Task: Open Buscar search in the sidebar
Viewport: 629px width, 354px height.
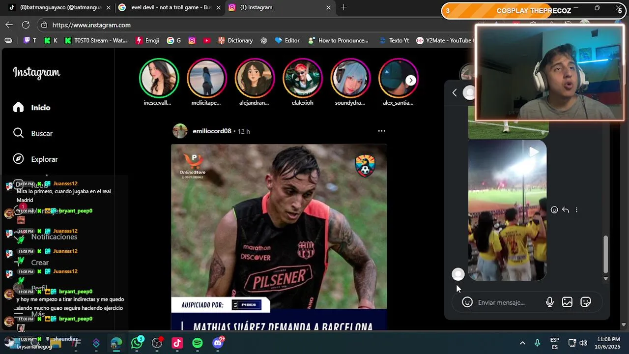Action: 33,133
